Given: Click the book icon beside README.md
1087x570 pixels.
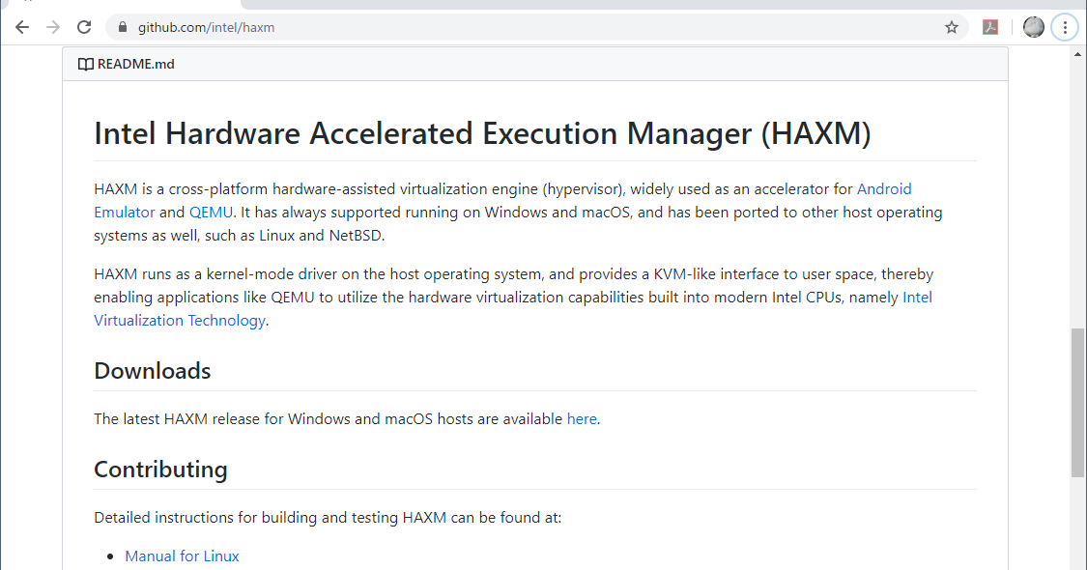Looking at the screenshot, I should click(x=85, y=63).
